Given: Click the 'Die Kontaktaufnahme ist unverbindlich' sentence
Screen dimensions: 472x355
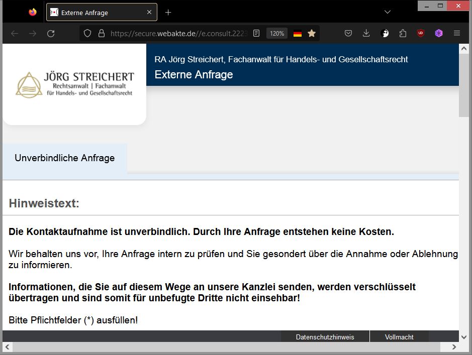Looking at the screenshot, I should coord(100,232).
